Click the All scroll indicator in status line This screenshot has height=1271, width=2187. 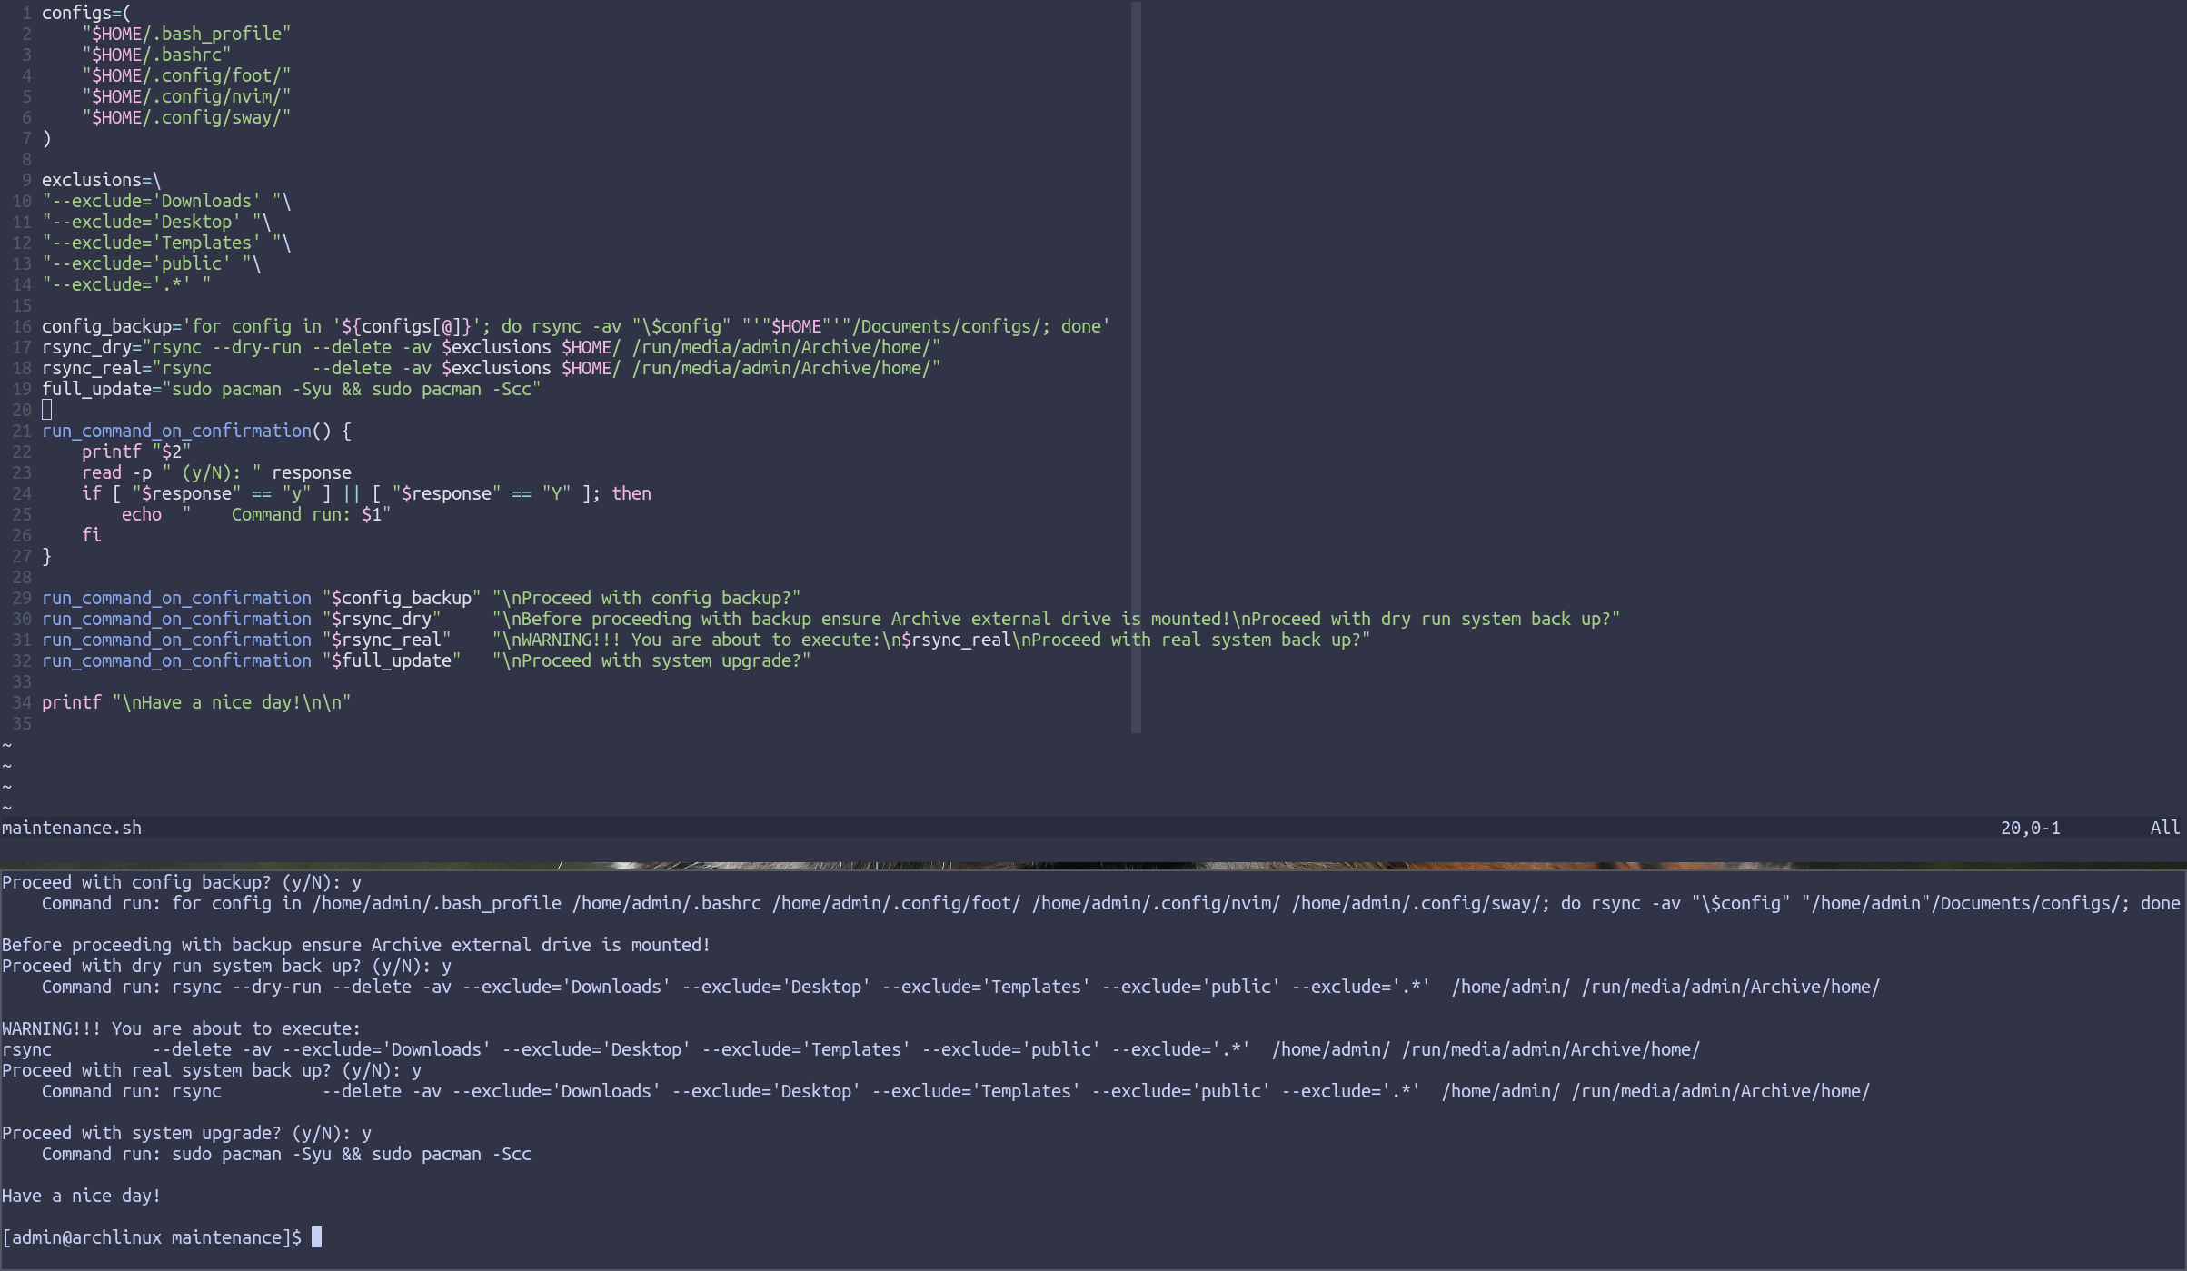[2164, 828]
